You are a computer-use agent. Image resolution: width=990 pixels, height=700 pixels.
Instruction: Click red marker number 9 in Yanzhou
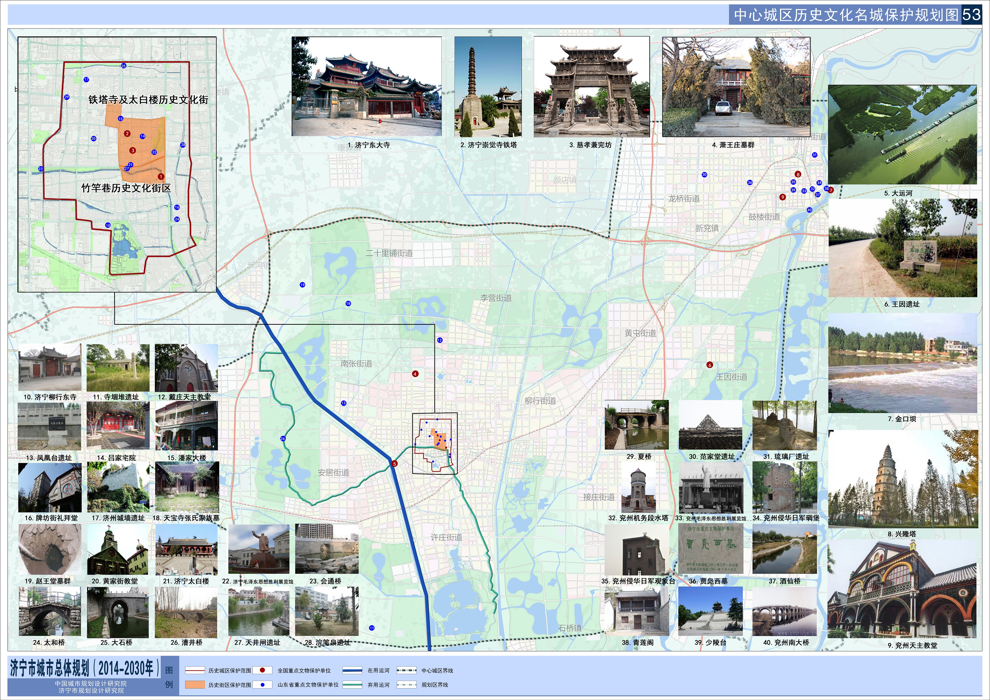(783, 197)
